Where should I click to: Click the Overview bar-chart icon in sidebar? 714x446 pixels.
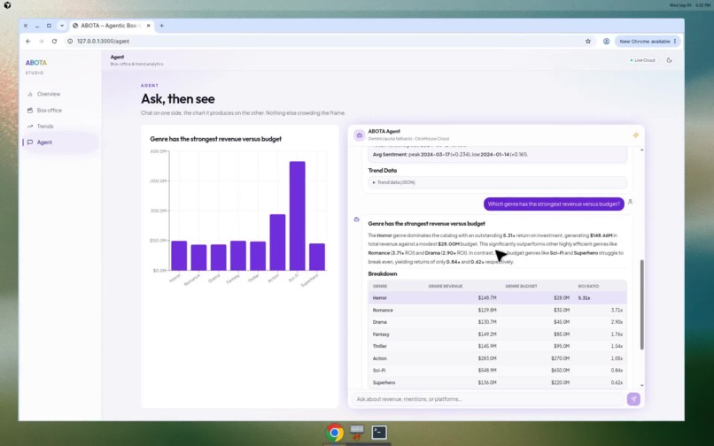pos(30,94)
